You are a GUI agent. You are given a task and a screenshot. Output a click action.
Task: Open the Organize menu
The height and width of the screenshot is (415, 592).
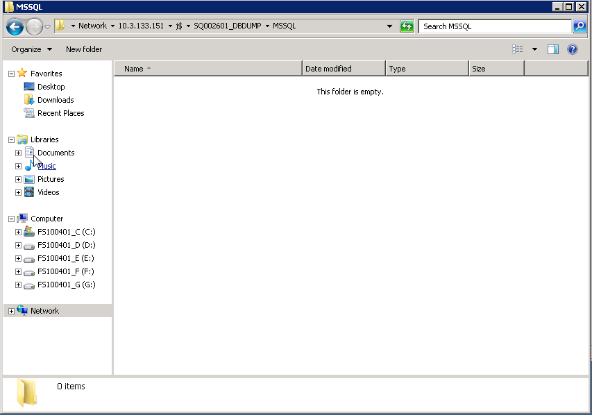pyautogui.click(x=31, y=49)
